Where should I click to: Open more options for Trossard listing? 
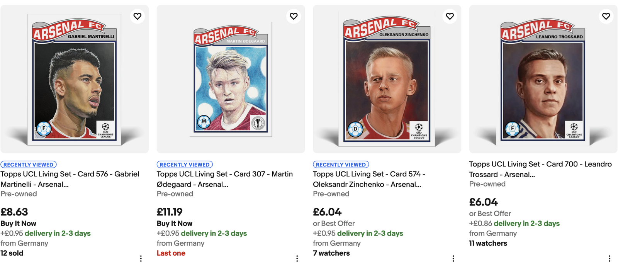pos(610,258)
